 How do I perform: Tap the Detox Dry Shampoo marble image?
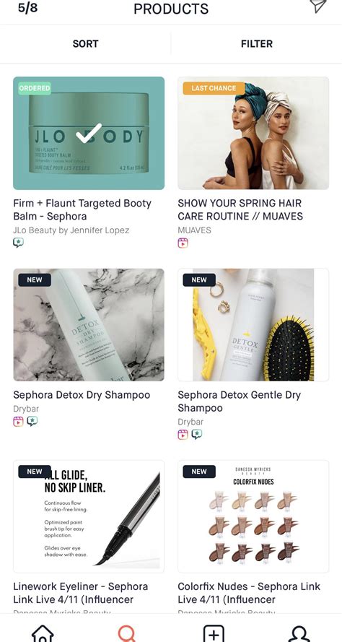(89, 325)
